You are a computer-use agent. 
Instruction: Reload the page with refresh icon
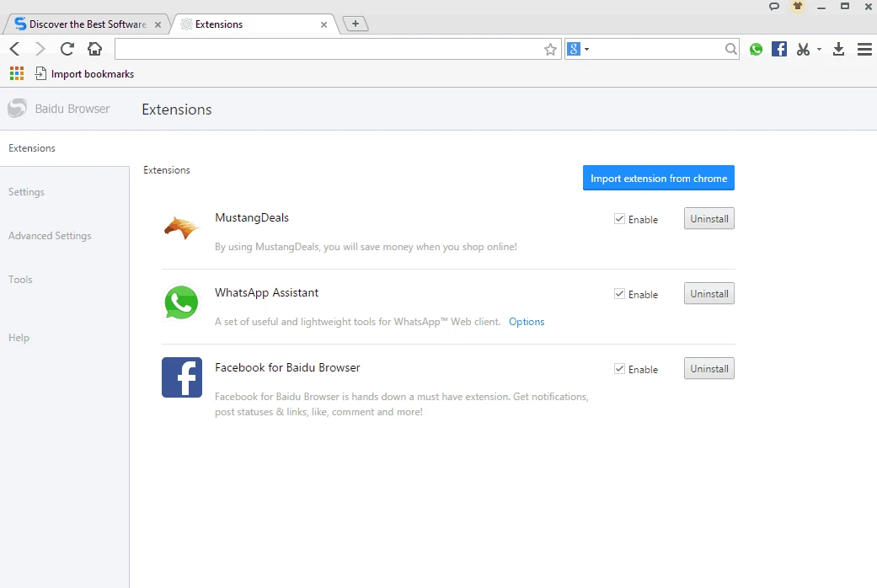67,49
